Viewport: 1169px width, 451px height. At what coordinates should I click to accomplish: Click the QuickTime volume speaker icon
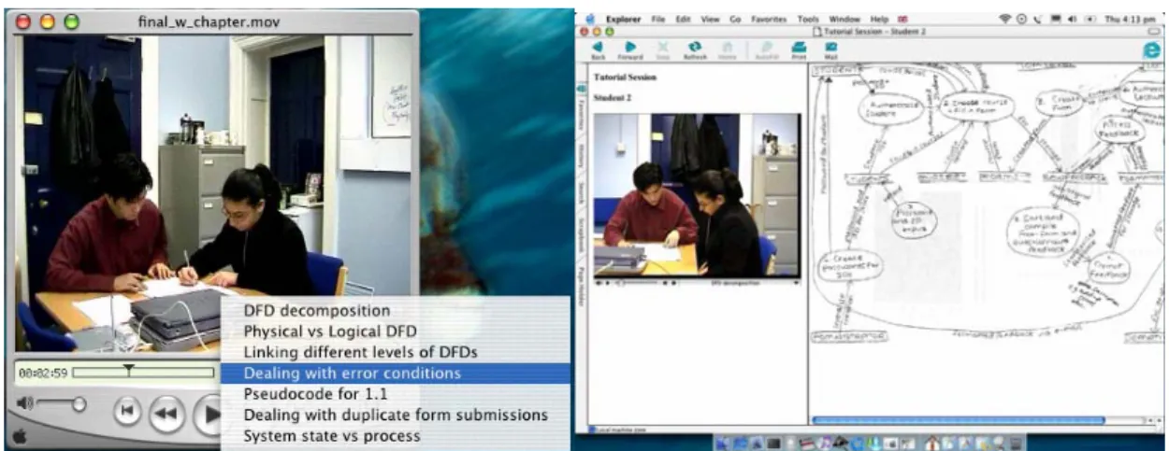(23, 403)
